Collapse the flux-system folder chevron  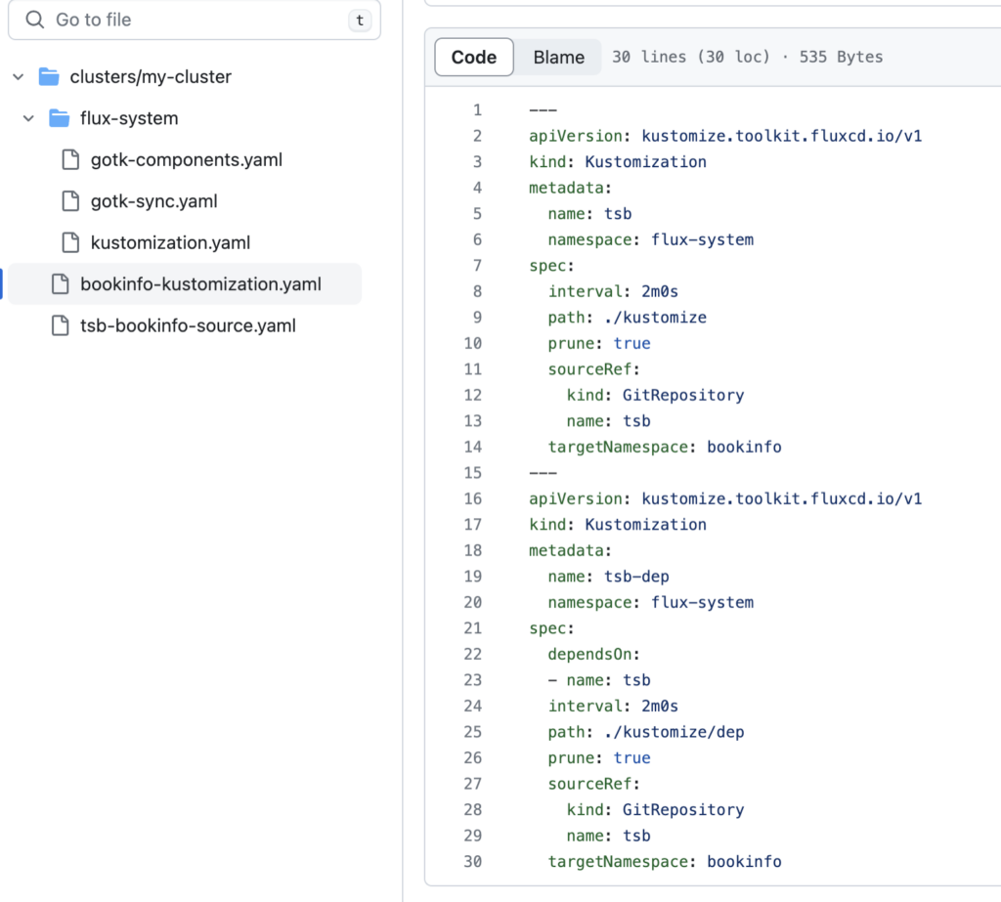(x=28, y=118)
